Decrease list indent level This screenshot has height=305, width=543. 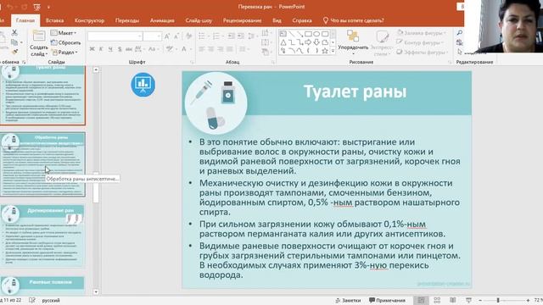(231, 36)
